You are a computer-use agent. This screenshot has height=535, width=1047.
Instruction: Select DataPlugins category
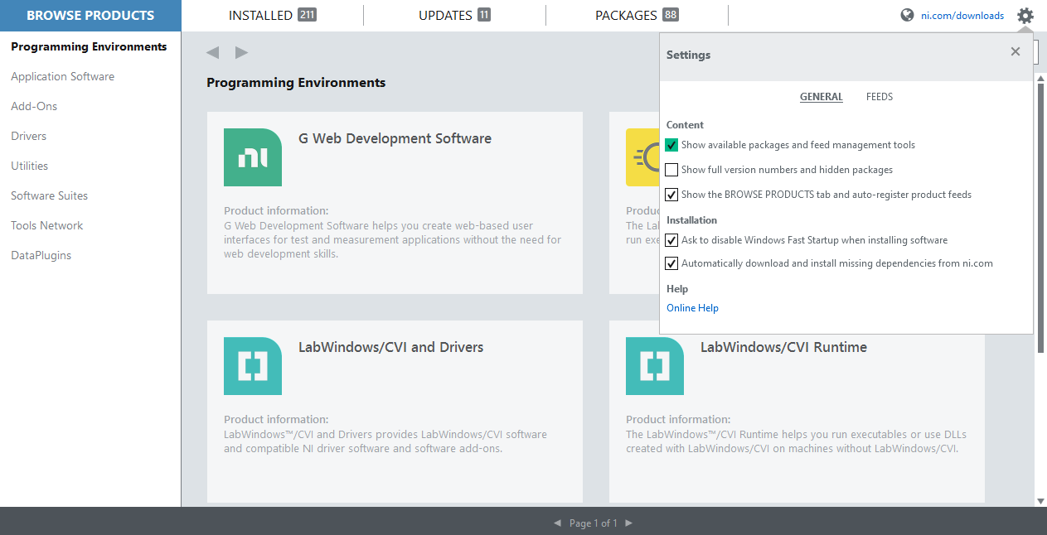pos(41,256)
